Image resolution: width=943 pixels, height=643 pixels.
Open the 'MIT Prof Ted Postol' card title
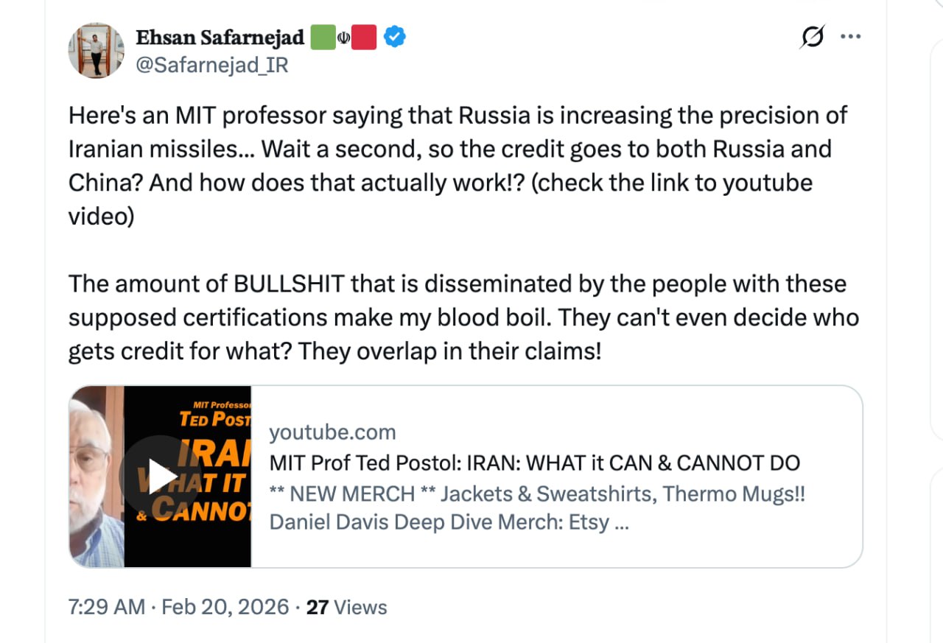534,463
